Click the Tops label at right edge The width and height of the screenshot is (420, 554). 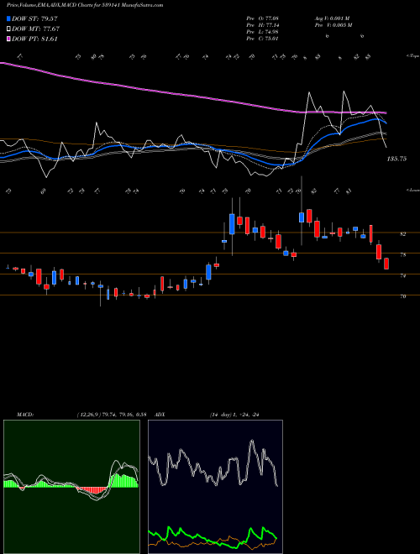pyautogui.click(x=413, y=56)
